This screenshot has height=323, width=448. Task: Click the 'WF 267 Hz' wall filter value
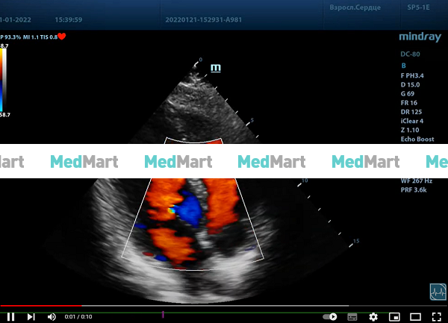[417, 181]
